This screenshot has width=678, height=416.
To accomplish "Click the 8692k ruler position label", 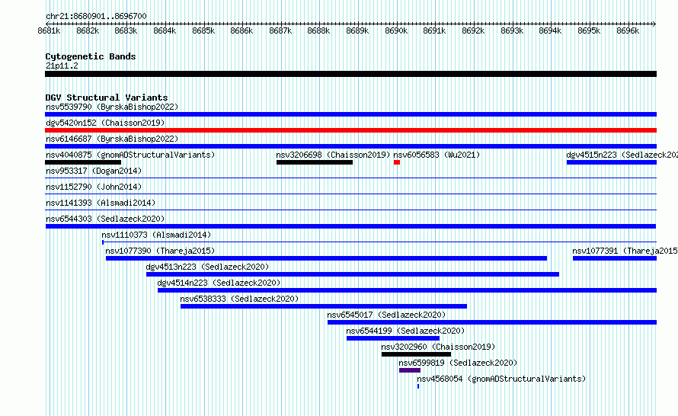I will pyautogui.click(x=473, y=30).
